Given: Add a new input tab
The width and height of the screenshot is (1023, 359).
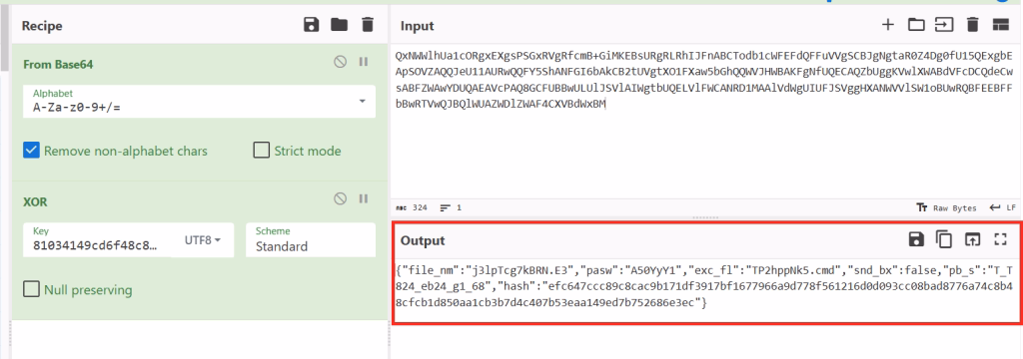Looking at the screenshot, I should (x=887, y=25).
